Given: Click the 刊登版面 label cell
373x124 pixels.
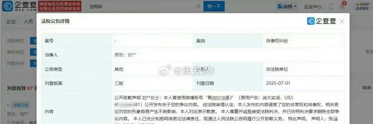Looking at the screenshot, I should coord(76,83).
